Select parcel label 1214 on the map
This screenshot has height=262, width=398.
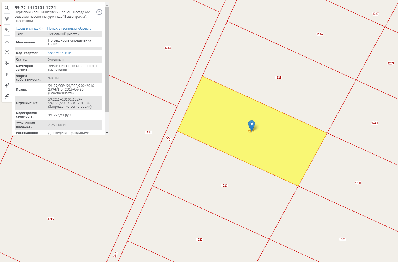149,132
